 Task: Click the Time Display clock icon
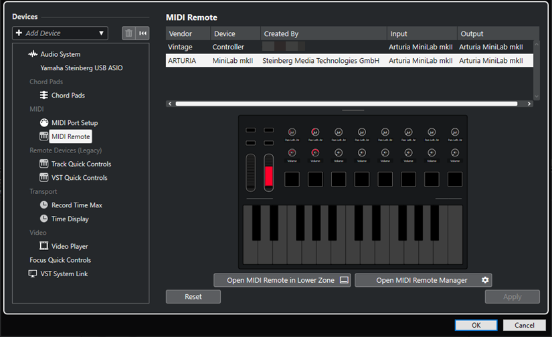pyautogui.click(x=43, y=219)
